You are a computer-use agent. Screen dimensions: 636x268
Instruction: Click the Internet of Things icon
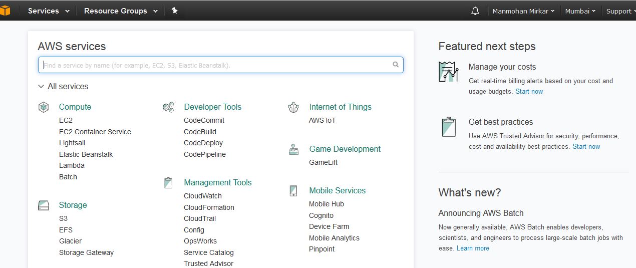click(x=293, y=107)
